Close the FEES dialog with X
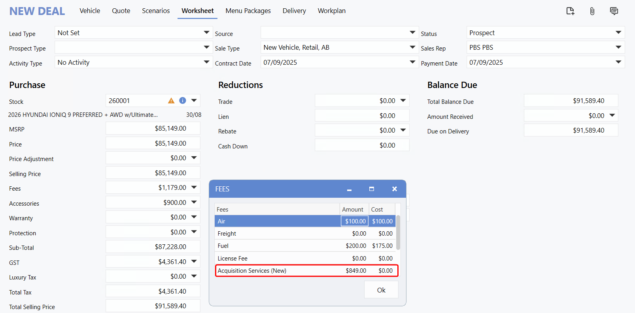 click(x=394, y=189)
